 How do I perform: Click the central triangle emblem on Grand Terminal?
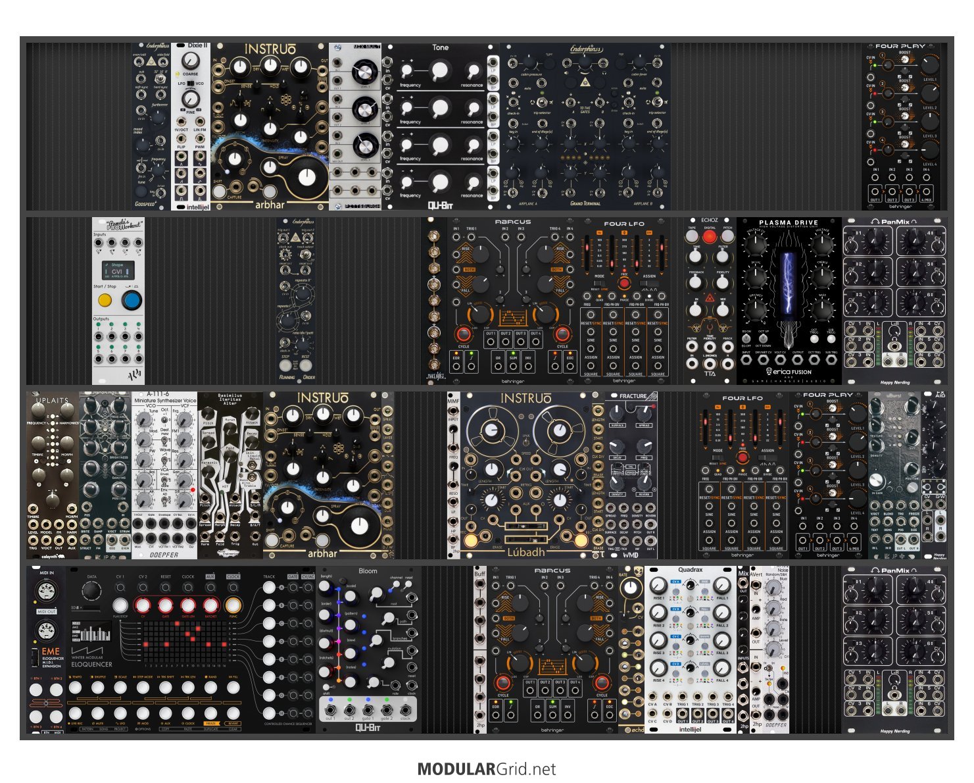coord(585,82)
